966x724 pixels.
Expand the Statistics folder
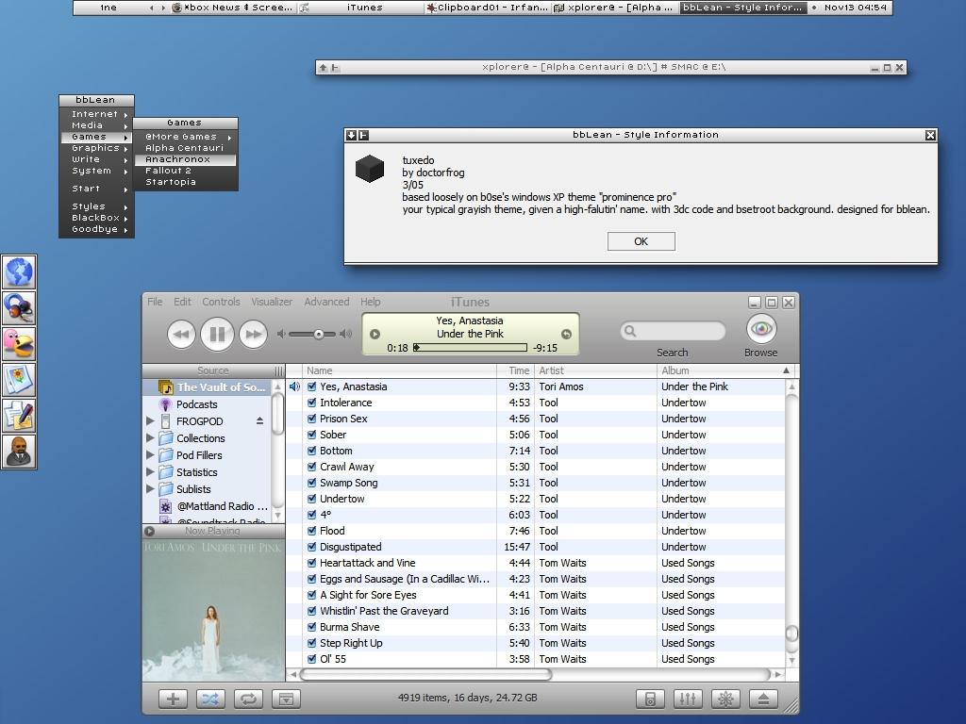pos(150,471)
